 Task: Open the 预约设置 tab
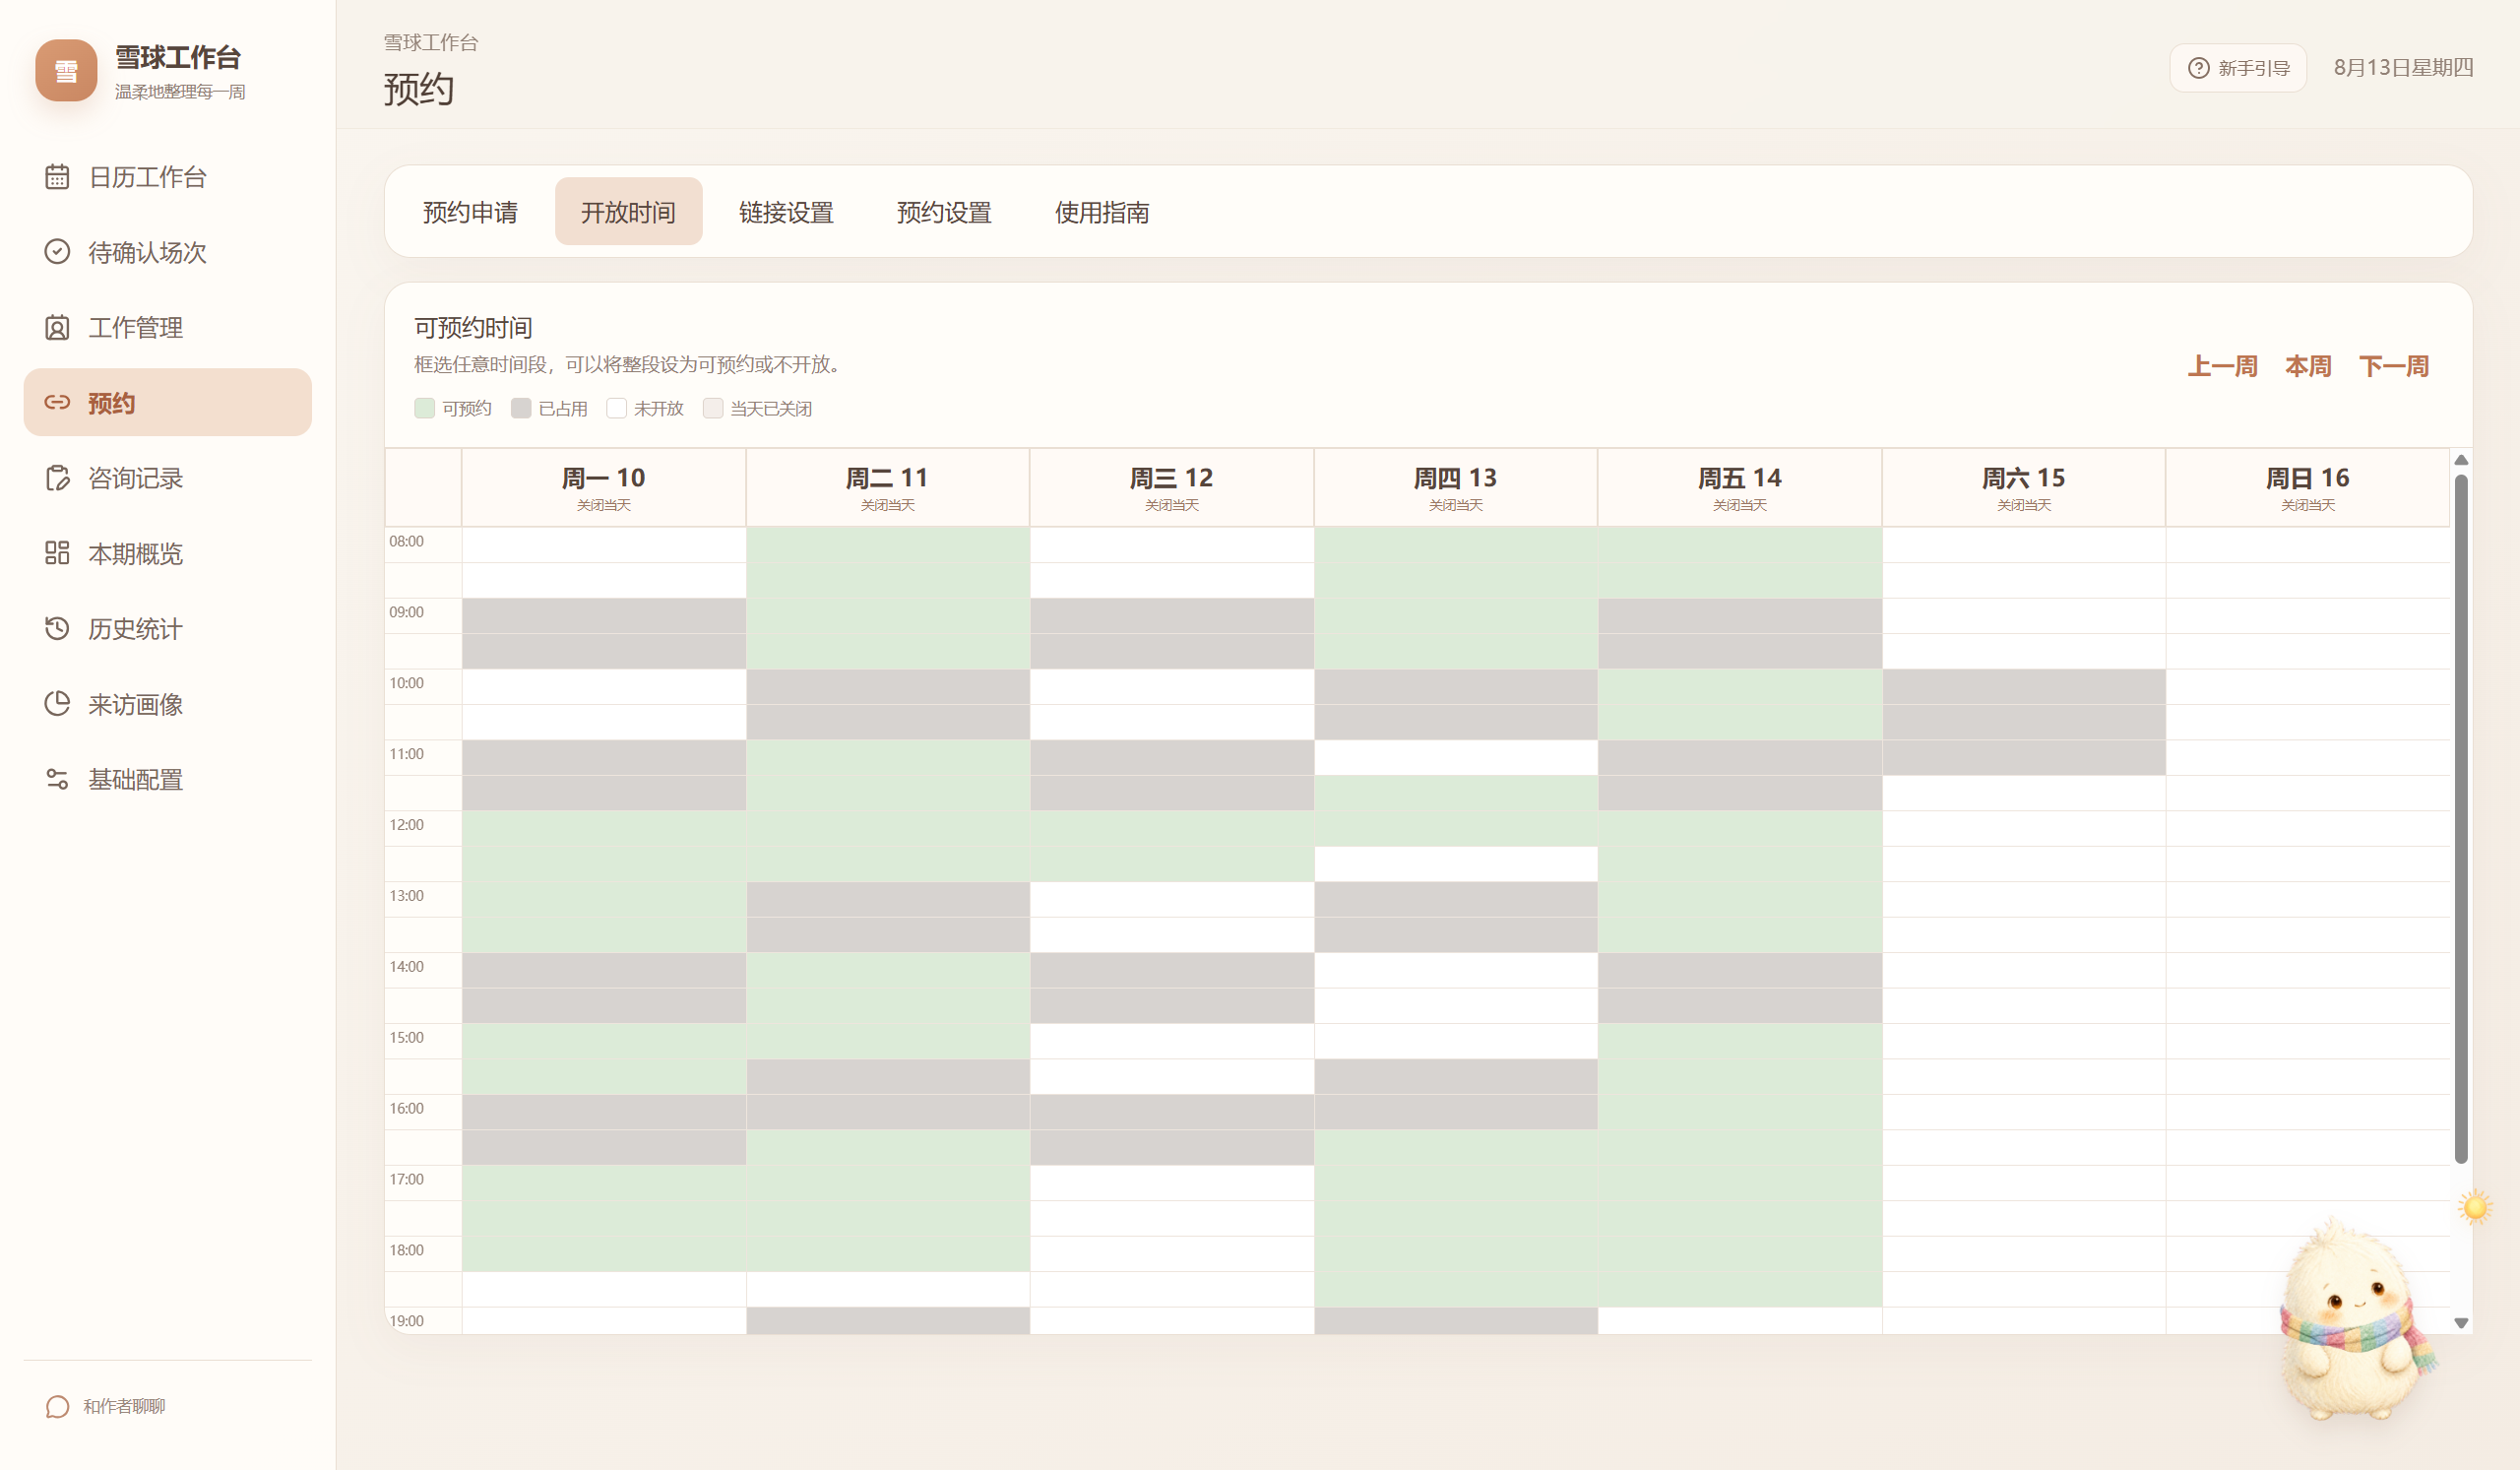pyautogui.click(x=944, y=212)
